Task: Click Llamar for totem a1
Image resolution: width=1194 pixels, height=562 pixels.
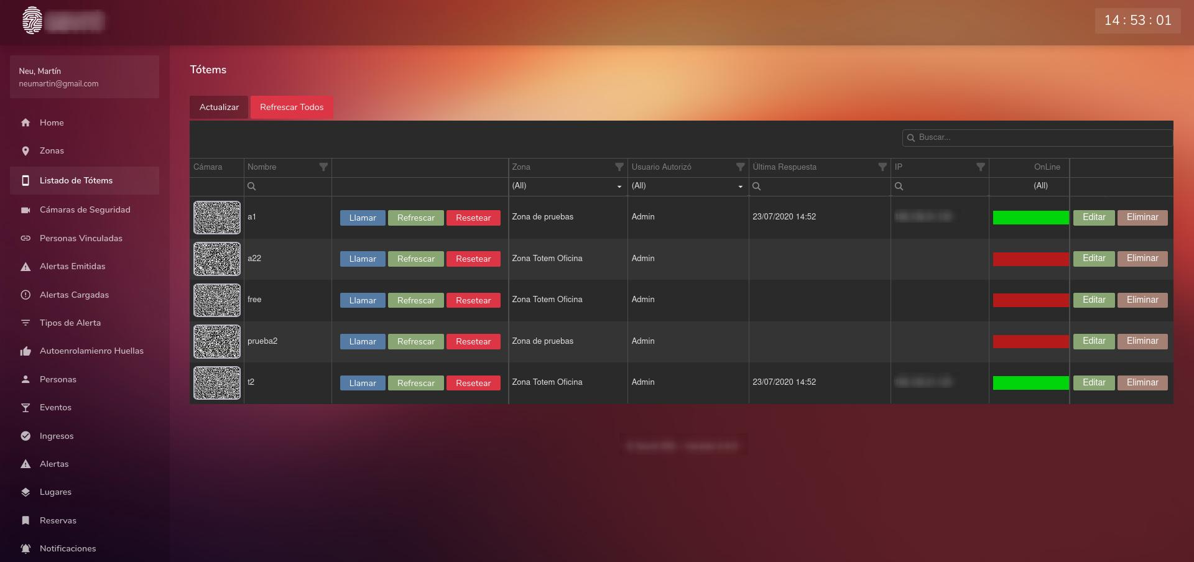Action: point(363,218)
